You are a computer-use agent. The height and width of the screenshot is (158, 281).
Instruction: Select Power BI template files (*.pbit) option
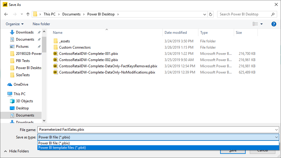[62, 148]
